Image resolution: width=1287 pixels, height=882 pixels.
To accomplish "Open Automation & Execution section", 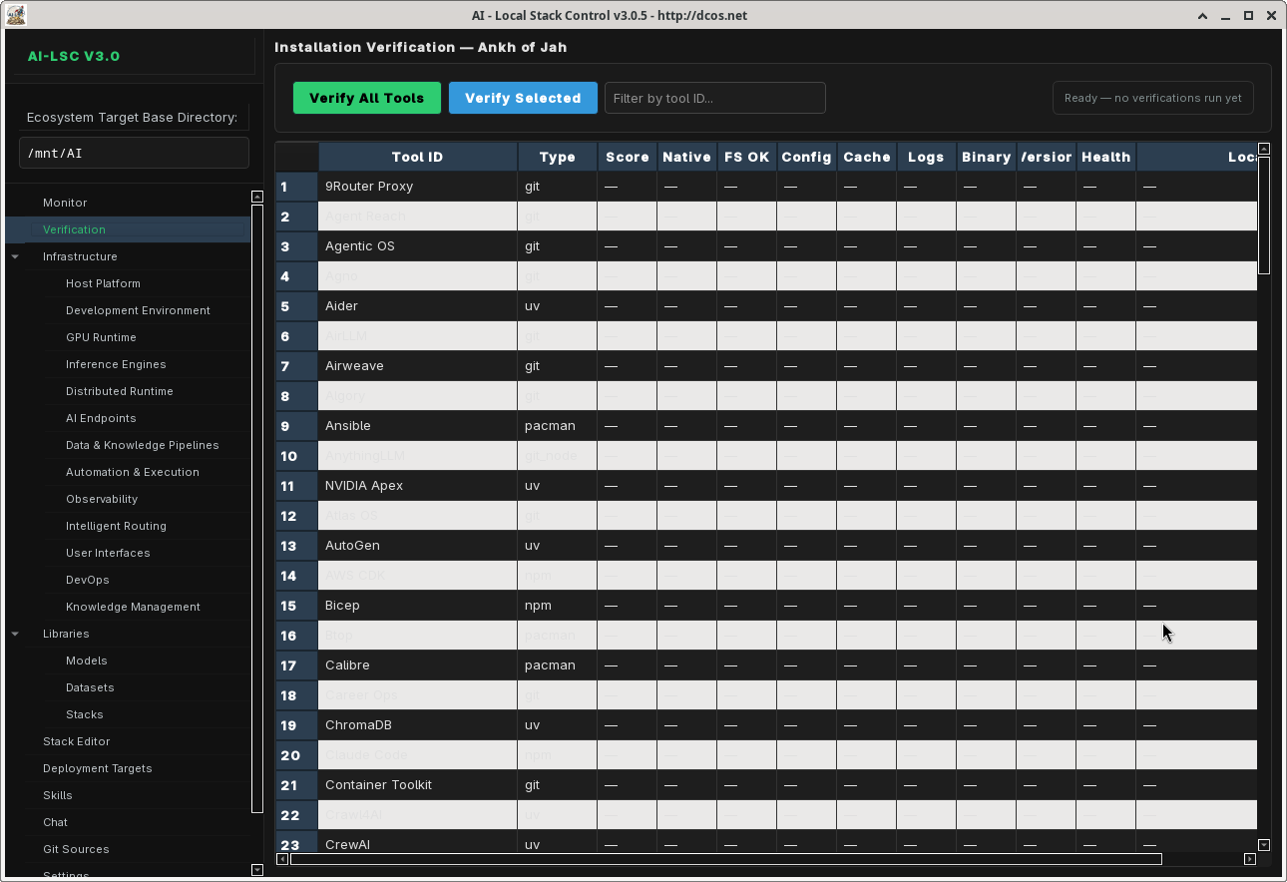I will [133, 472].
